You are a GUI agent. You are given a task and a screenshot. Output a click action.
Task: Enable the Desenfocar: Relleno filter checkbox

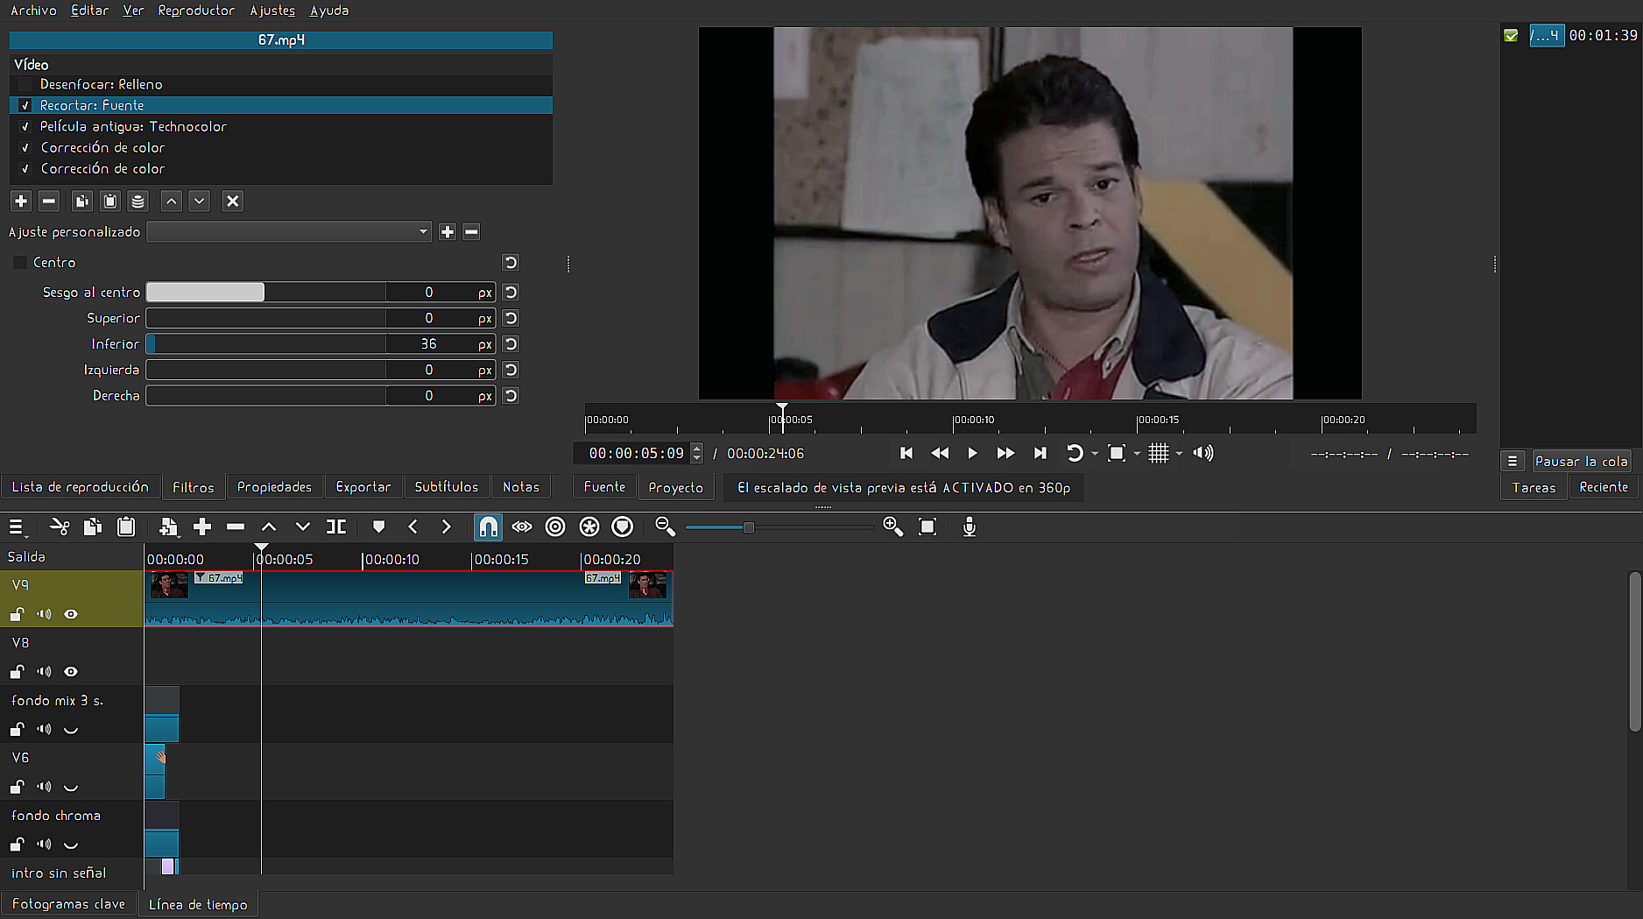[25, 84]
